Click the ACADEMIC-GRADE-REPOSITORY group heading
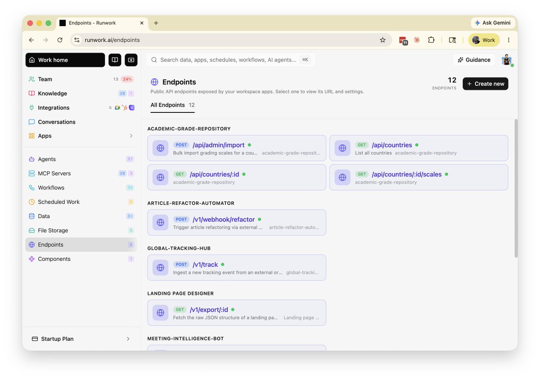Screen dimensions: 540x380 (189, 129)
